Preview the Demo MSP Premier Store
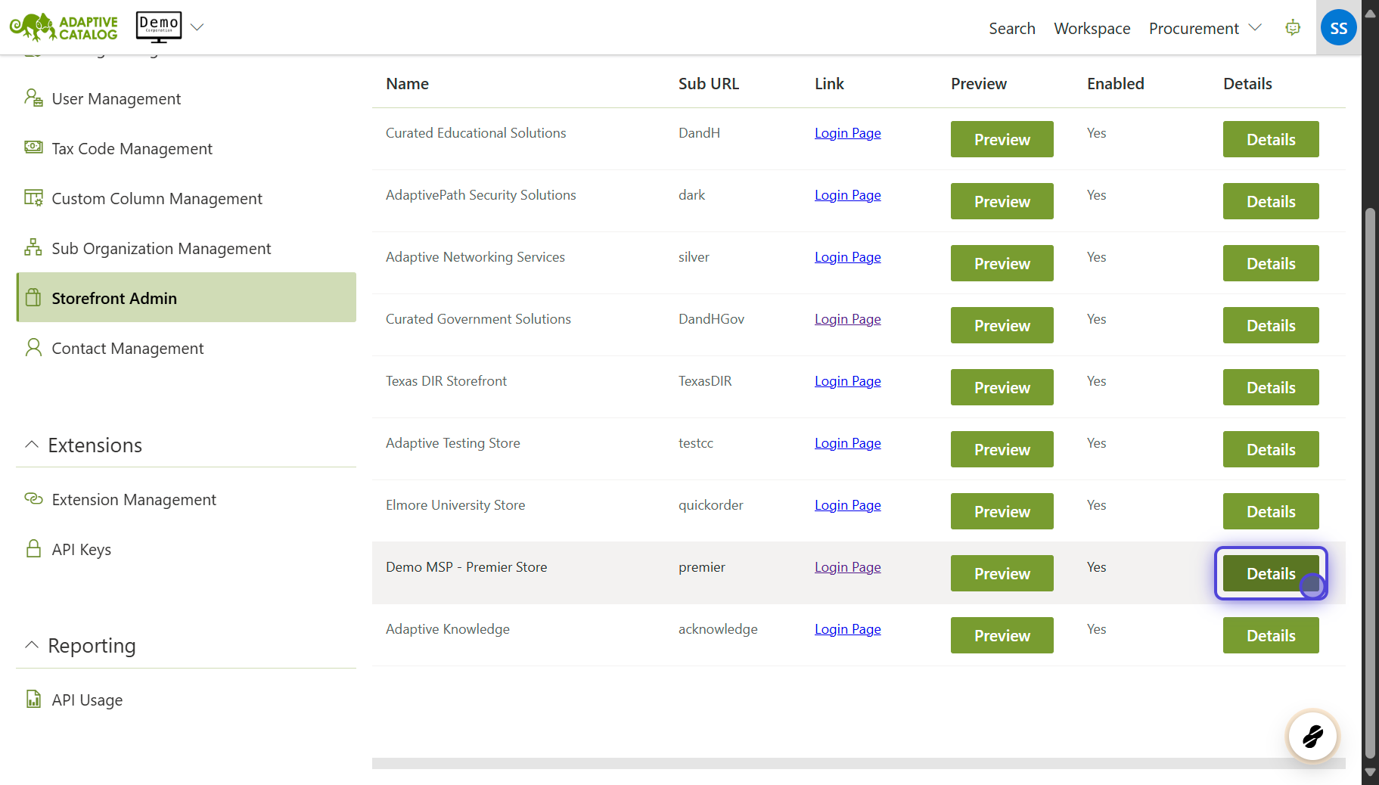This screenshot has width=1379, height=785. coord(1002,573)
